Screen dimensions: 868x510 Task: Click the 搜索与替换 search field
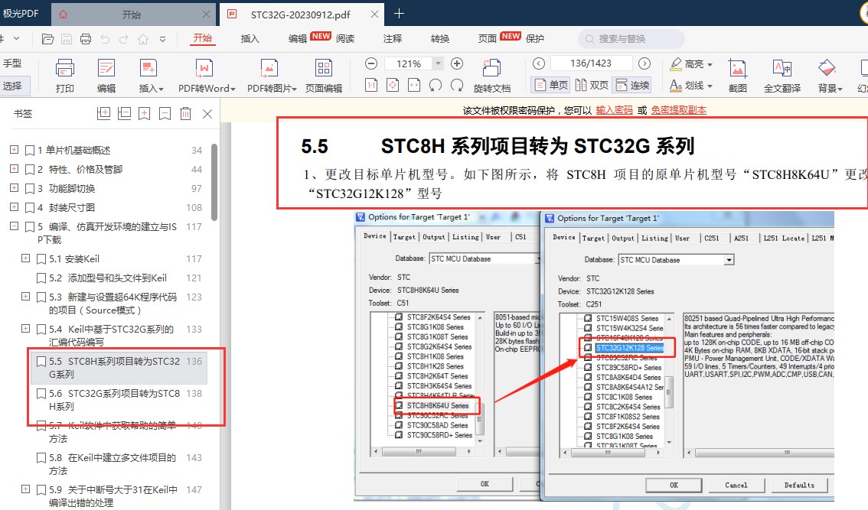pos(631,39)
